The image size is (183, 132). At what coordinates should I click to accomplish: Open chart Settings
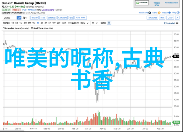click(x=52, y=18)
